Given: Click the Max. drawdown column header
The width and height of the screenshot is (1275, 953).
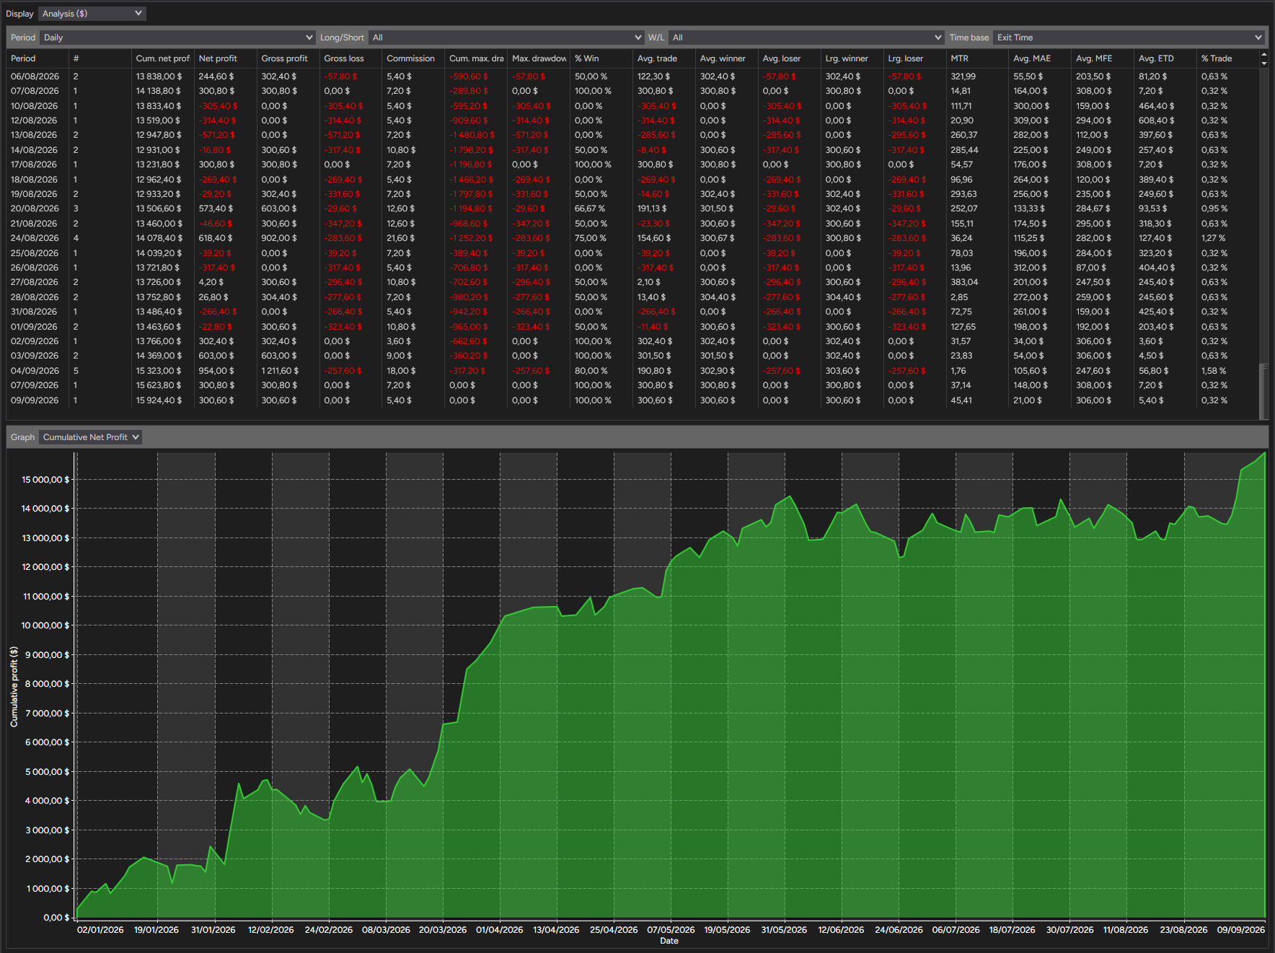Looking at the screenshot, I should 539,58.
